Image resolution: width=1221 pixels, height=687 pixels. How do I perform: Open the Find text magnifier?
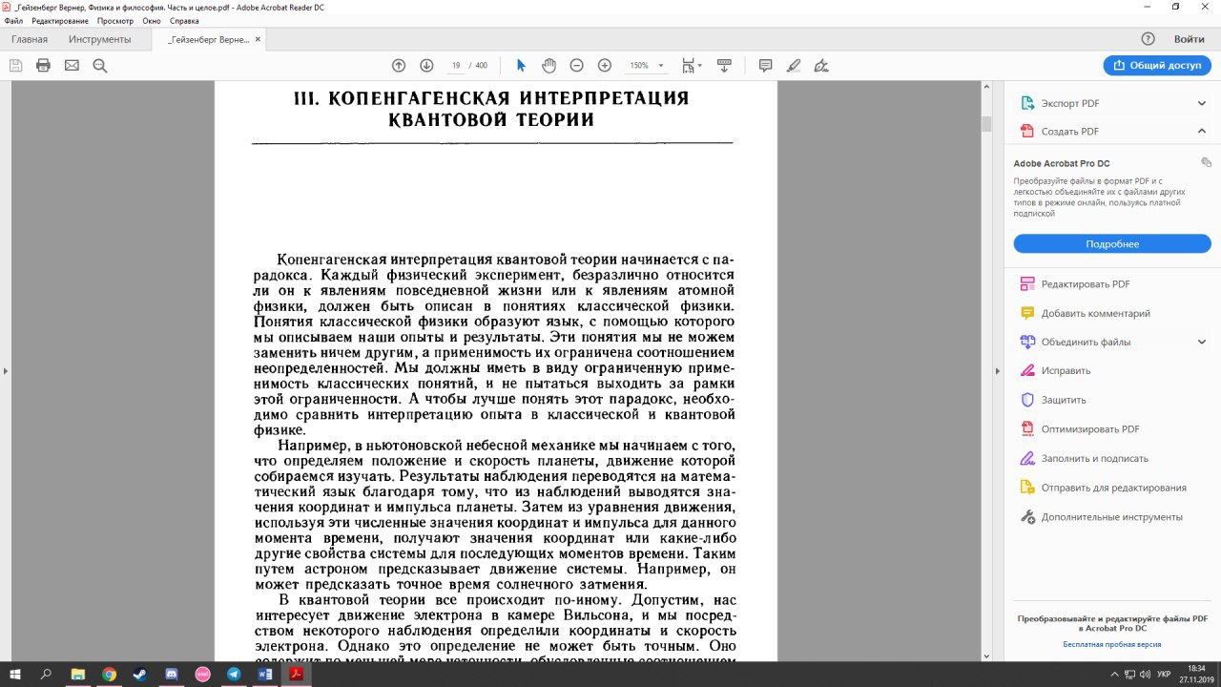[x=99, y=65]
